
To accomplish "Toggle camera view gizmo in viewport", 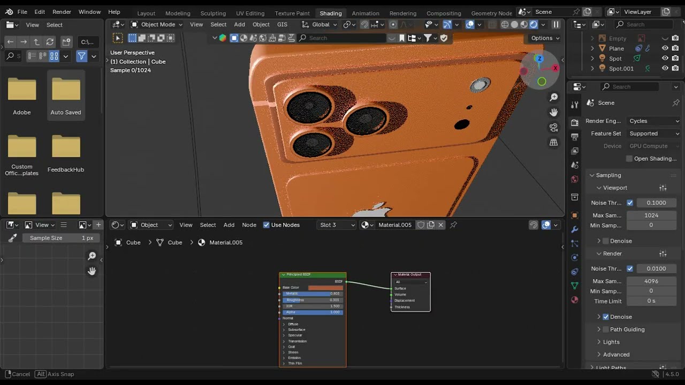I will click(553, 127).
